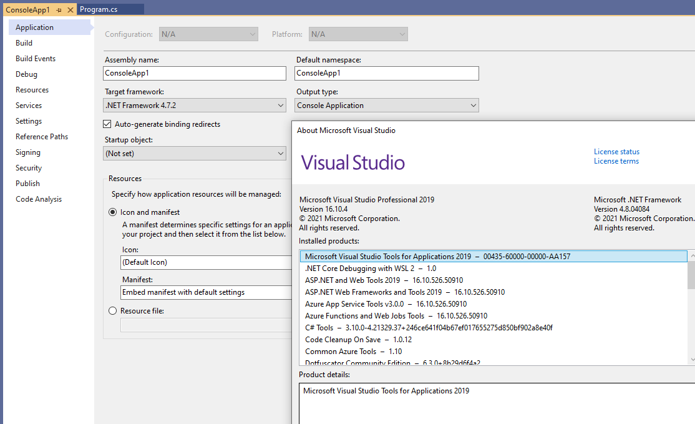Open the Build settings page

coord(24,43)
